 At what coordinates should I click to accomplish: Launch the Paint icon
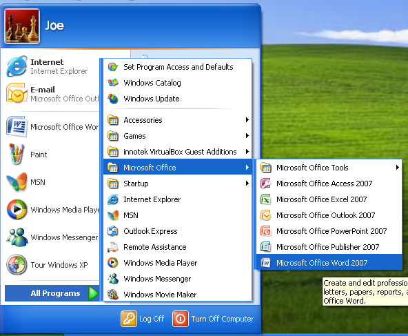[17, 154]
